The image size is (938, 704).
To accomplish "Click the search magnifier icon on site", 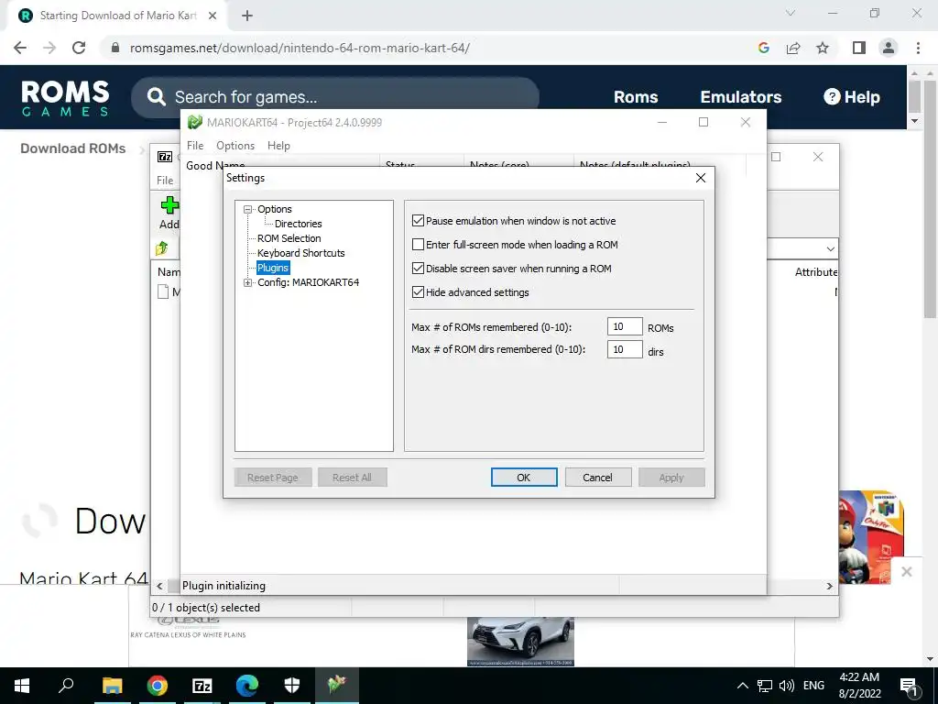I will [156, 97].
